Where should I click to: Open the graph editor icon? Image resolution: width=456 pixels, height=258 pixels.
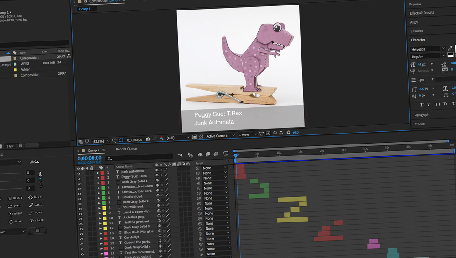(x=226, y=153)
